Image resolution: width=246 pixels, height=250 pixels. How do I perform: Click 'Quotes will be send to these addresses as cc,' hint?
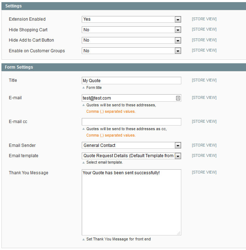pos(127,129)
